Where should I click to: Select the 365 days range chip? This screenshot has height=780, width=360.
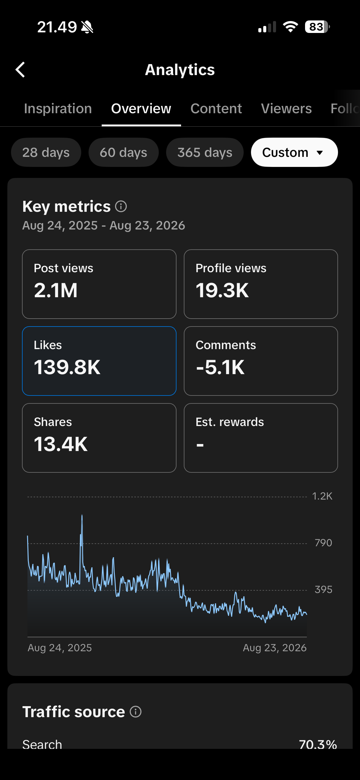tap(205, 152)
